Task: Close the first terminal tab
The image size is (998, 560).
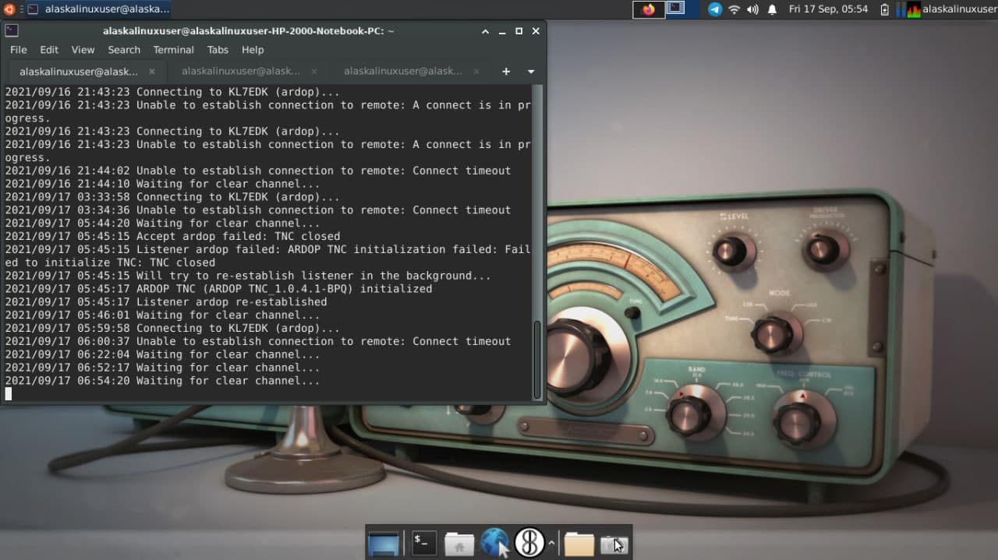Action: [x=152, y=72]
